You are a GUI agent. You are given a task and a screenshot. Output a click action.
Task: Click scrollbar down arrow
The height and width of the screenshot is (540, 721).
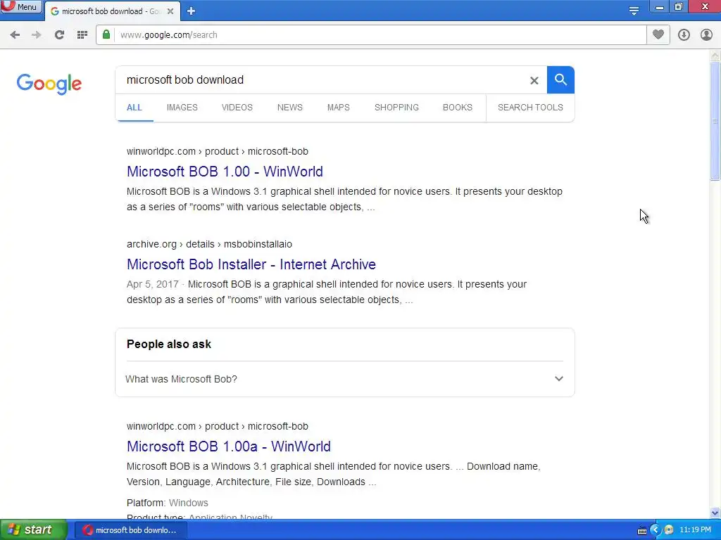pos(715,513)
